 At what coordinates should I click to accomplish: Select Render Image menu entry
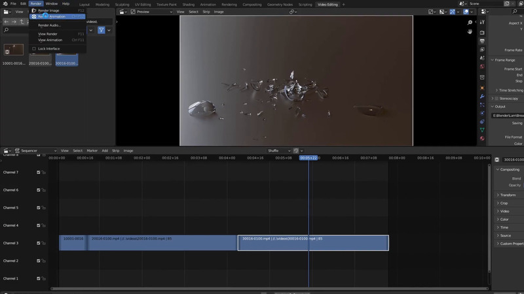[48, 10]
